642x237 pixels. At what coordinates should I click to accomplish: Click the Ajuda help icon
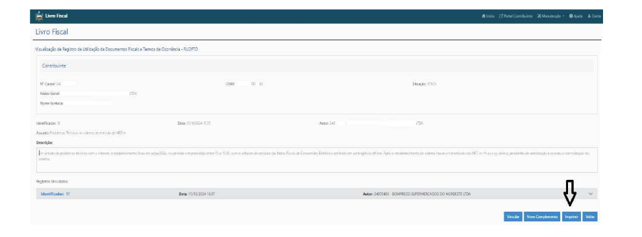tap(571, 16)
